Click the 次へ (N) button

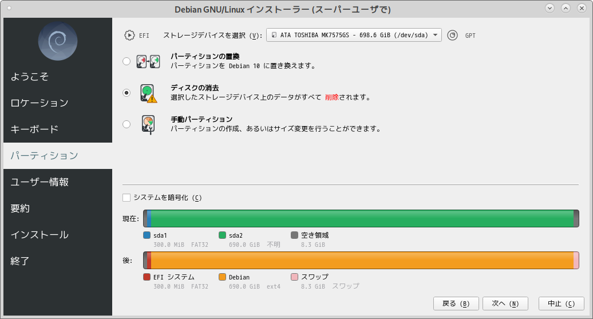click(x=505, y=304)
